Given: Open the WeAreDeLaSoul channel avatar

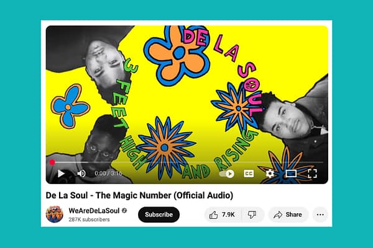Looking at the screenshot, I should pos(55,215).
